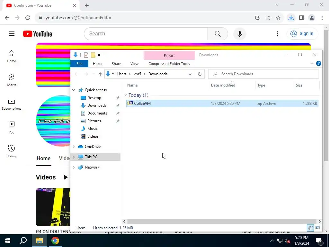The height and width of the screenshot is (247, 329).
Task: Select the CollabVM zip file
Action: coord(222,104)
